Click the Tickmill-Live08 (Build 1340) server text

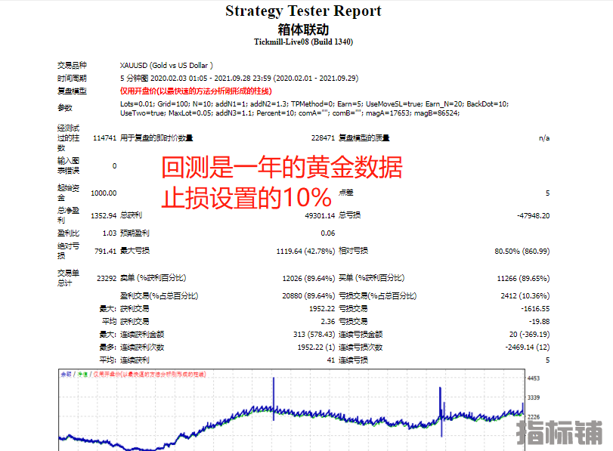[303, 42]
